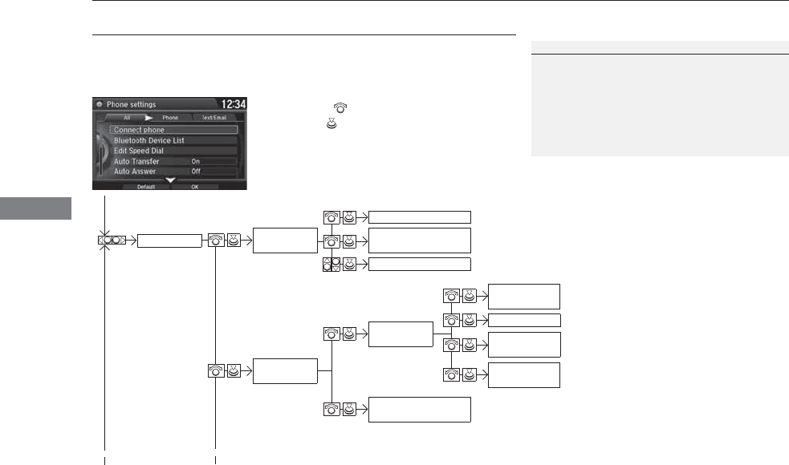Open the Bluetooth Device List entry

point(173,141)
